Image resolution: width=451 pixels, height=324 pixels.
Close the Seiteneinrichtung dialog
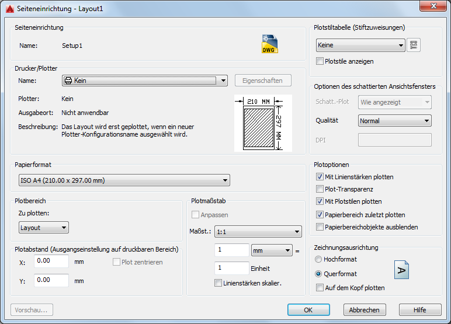[433, 6]
